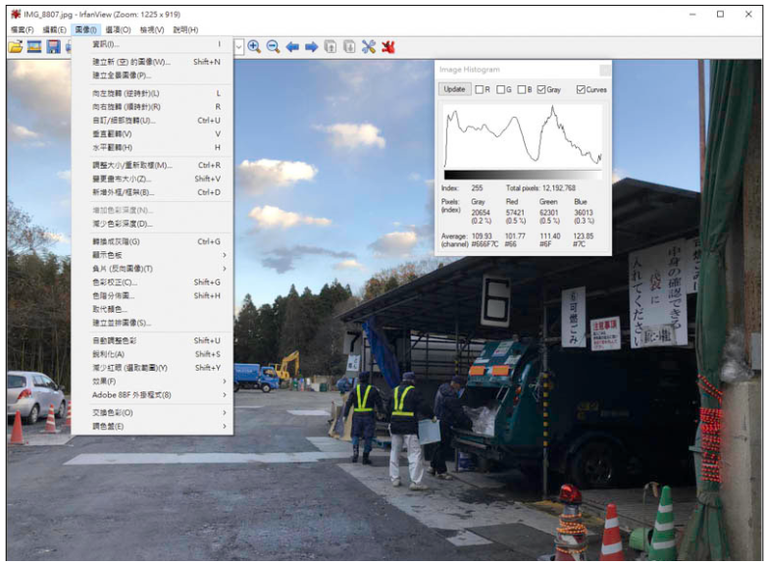Click the grayscale gradient bar under histogram
Image resolution: width=767 pixels, height=564 pixels.
[x=522, y=175]
